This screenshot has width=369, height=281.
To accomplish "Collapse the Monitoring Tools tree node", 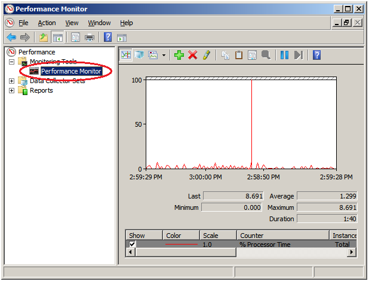I will [12, 62].
